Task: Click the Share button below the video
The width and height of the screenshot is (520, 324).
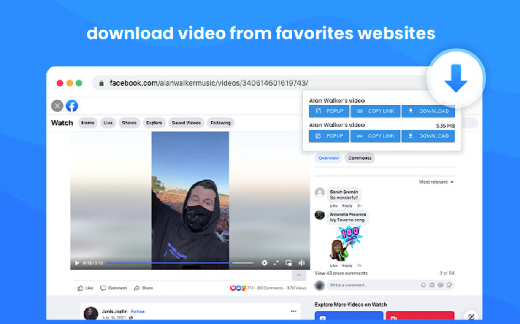Action: [144, 288]
